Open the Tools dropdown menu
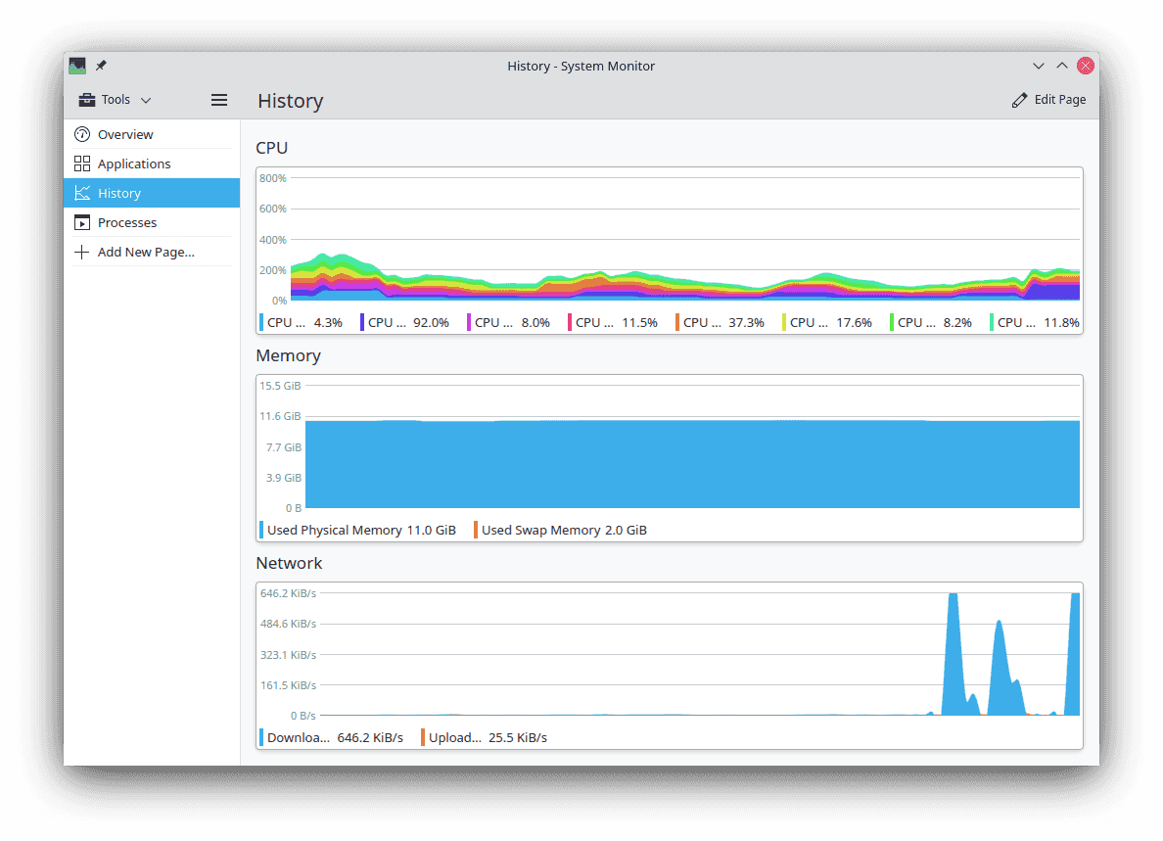This screenshot has height=841, width=1163. coord(115,99)
